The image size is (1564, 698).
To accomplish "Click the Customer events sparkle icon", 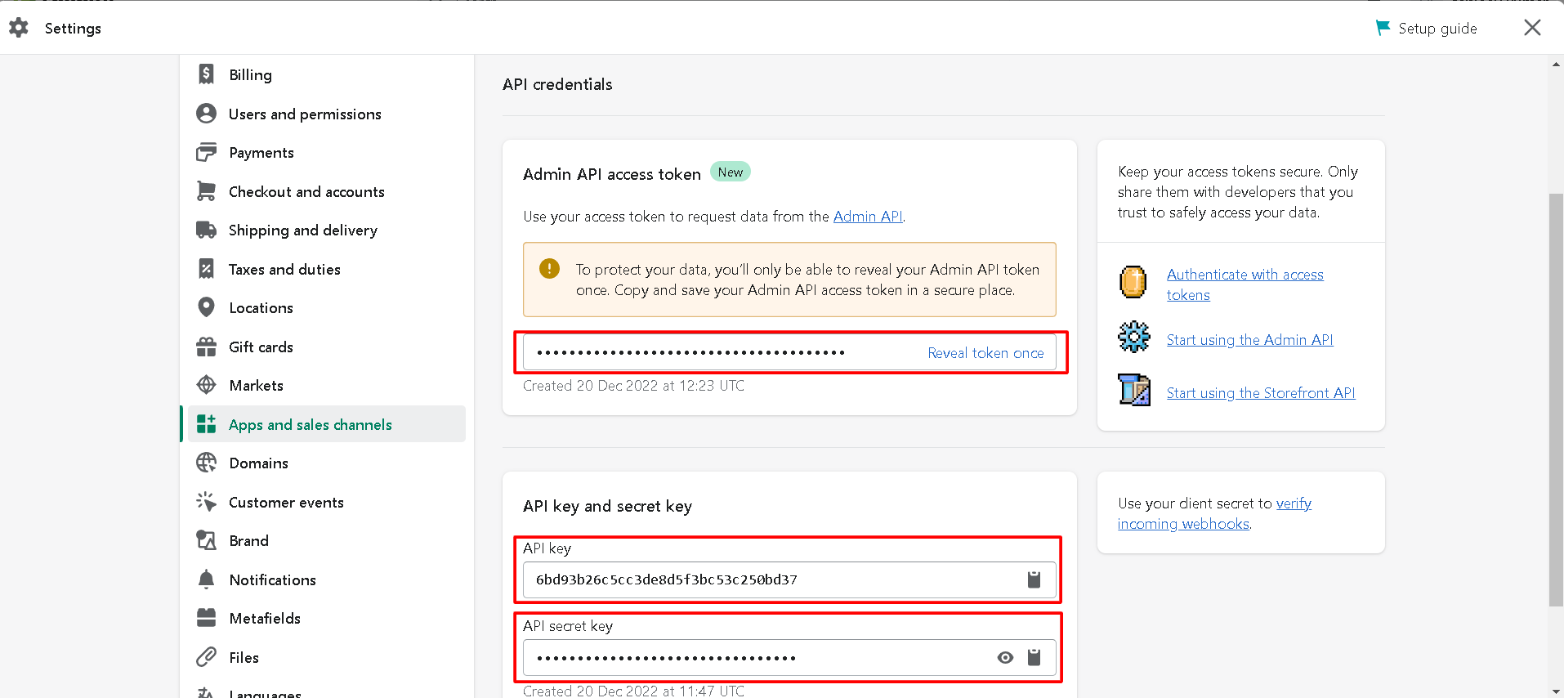I will click(207, 502).
